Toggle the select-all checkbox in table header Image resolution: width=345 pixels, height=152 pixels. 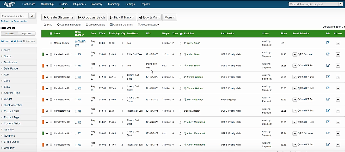coord(51,34)
